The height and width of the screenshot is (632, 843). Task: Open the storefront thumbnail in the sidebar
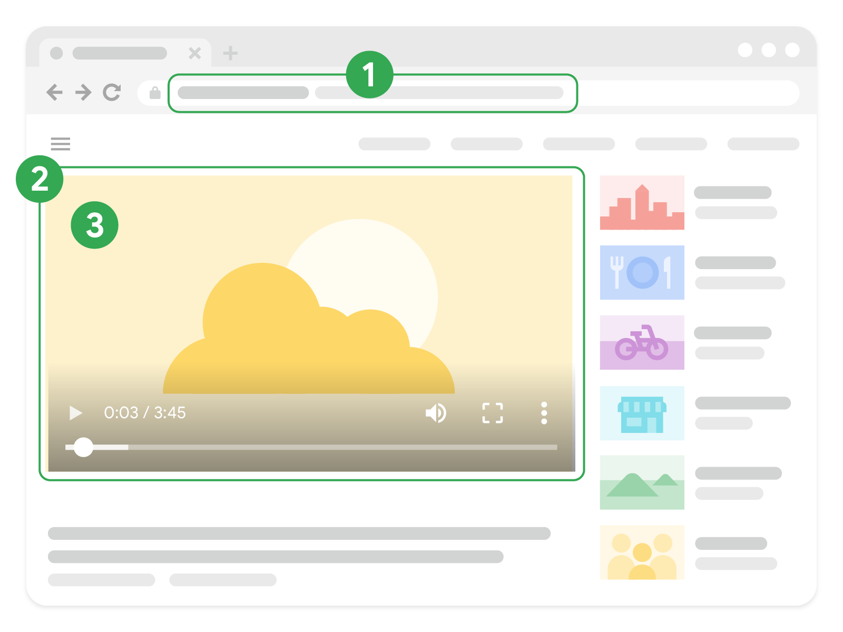642,413
